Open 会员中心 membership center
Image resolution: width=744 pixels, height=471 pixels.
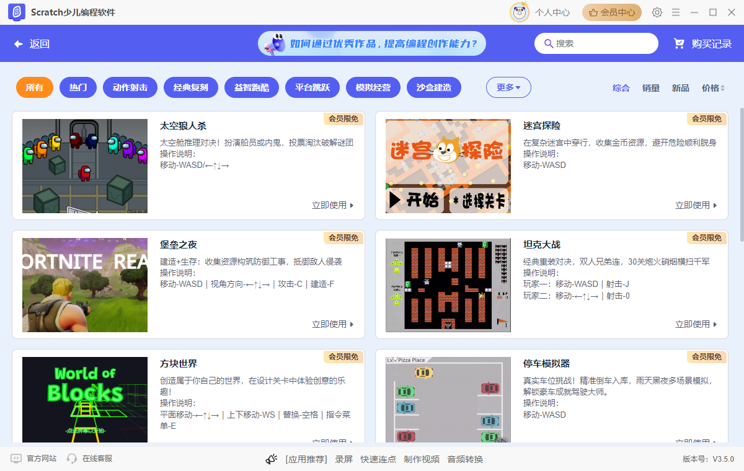pos(611,12)
